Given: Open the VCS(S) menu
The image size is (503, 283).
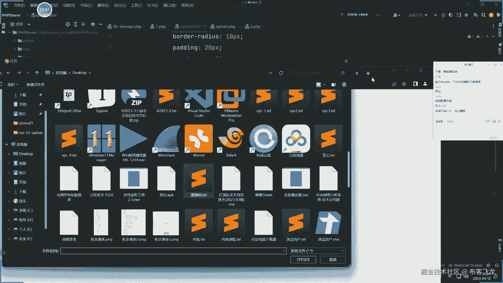Looking at the screenshot, I should pos(152,5).
